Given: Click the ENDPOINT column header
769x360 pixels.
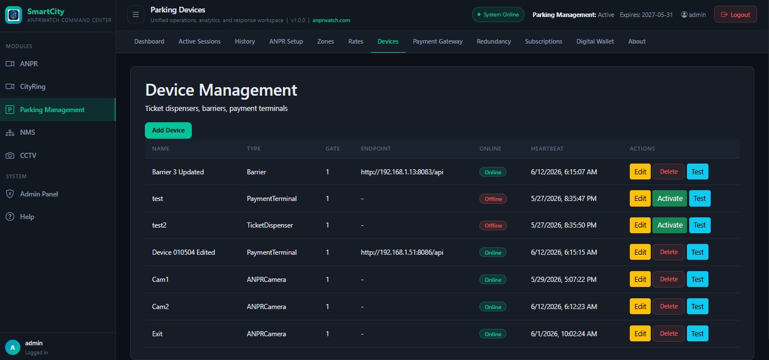Looking at the screenshot, I should pyautogui.click(x=376, y=149).
